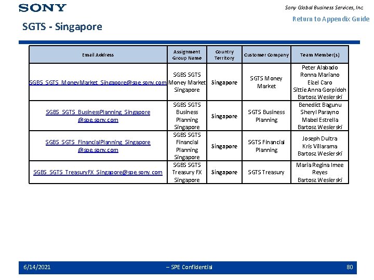Select the 'Team Member(s)' column header
The height and width of the screenshot is (280, 374).
319,55
